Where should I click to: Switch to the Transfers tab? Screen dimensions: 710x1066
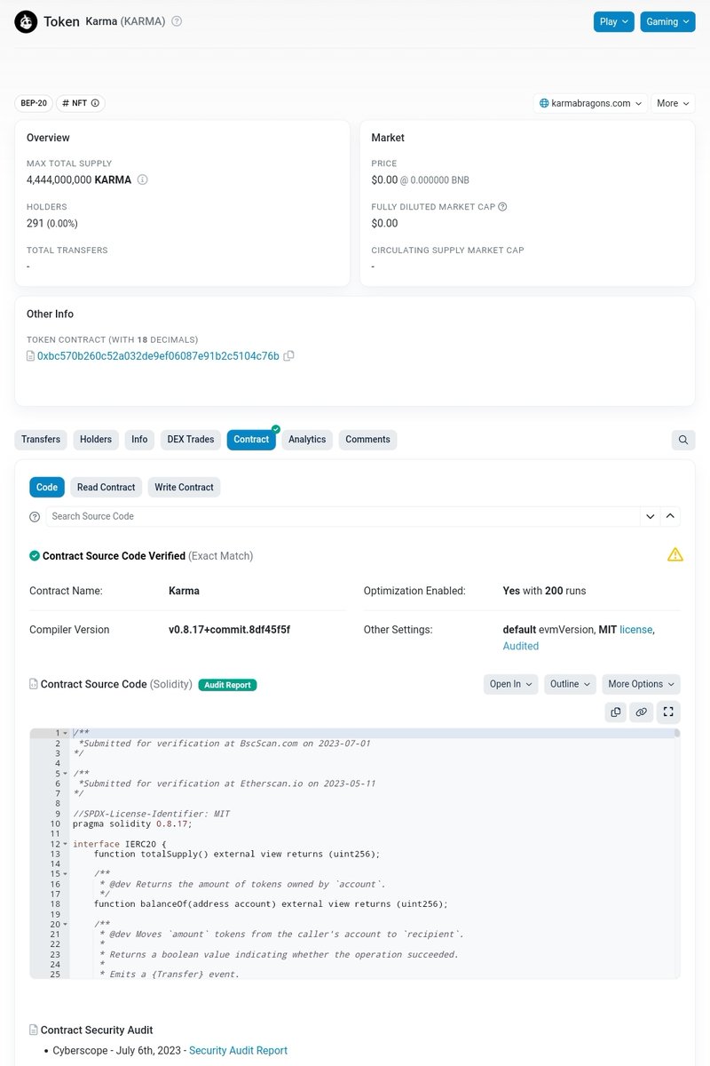41,440
